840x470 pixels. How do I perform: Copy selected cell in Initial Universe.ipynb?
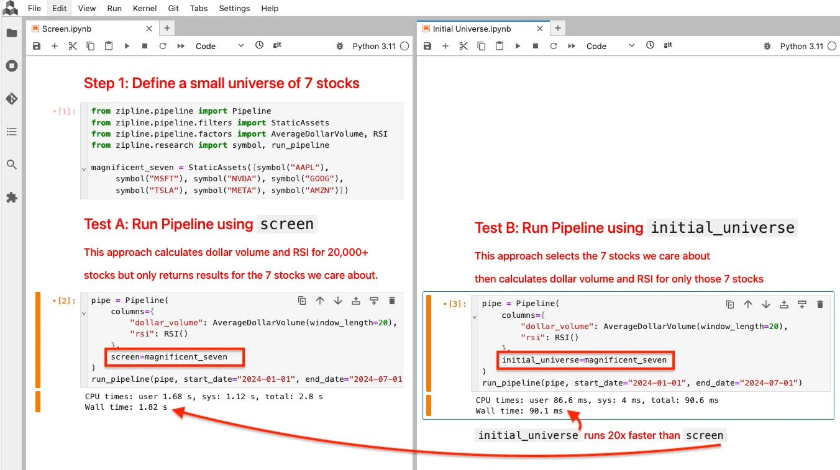point(481,46)
